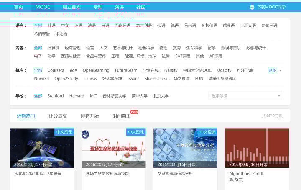Filter institution by Coursera
The width and height of the screenshot is (301, 190).
click(56, 70)
